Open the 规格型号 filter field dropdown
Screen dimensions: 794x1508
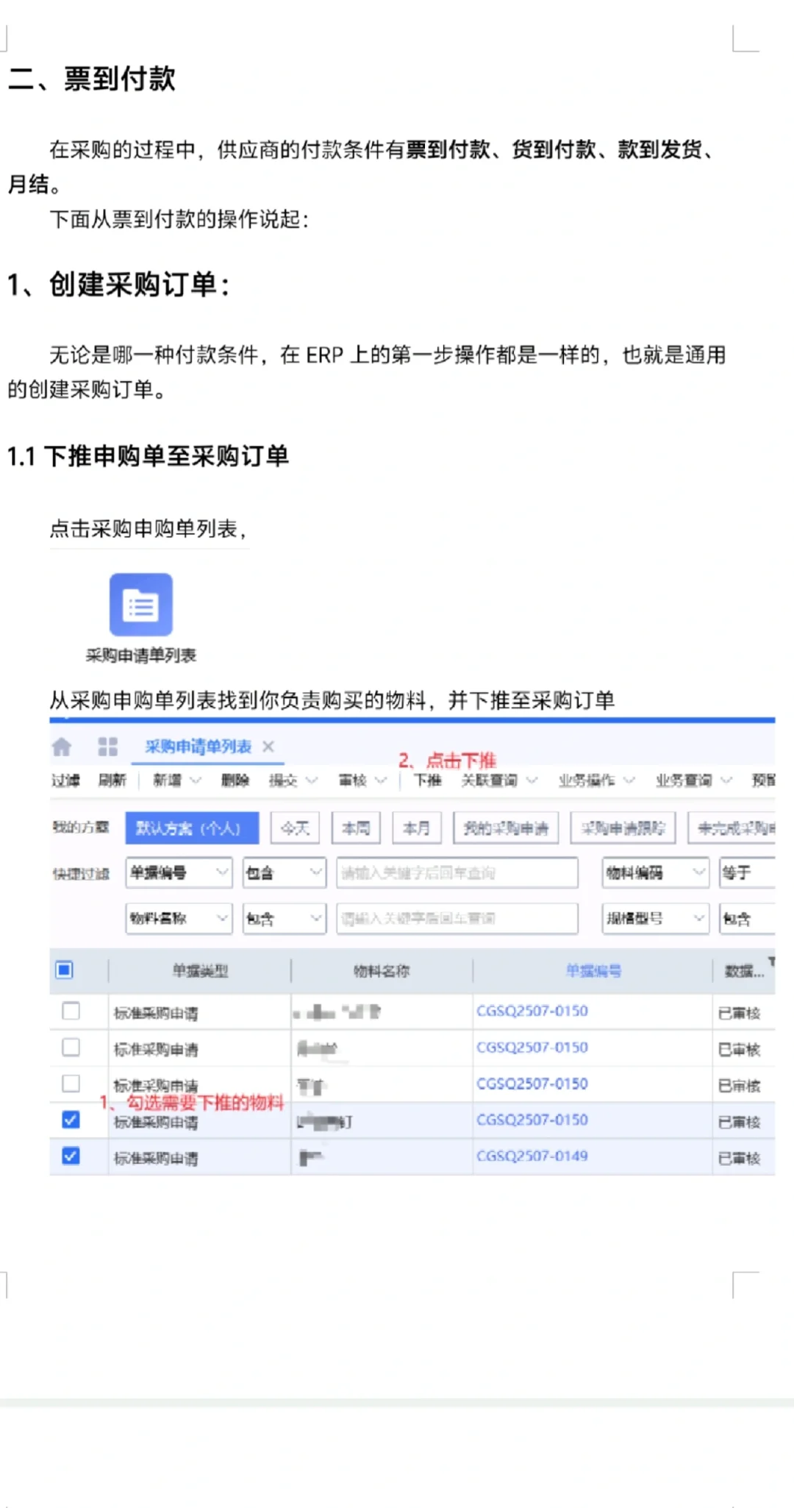[x=656, y=919]
